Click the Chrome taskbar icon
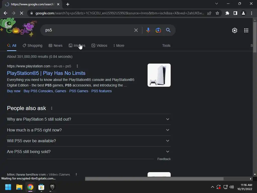 pos(30,187)
